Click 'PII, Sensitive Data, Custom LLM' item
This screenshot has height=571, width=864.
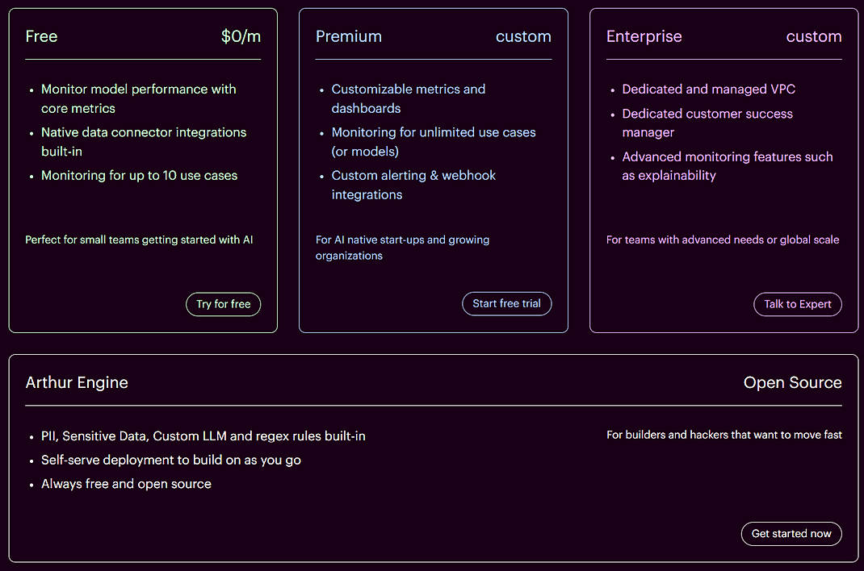pos(203,436)
